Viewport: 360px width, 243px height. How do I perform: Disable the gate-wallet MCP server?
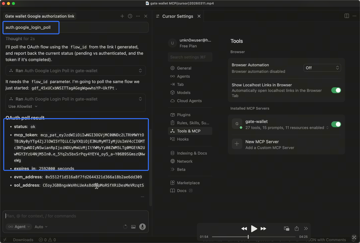tap(336, 124)
